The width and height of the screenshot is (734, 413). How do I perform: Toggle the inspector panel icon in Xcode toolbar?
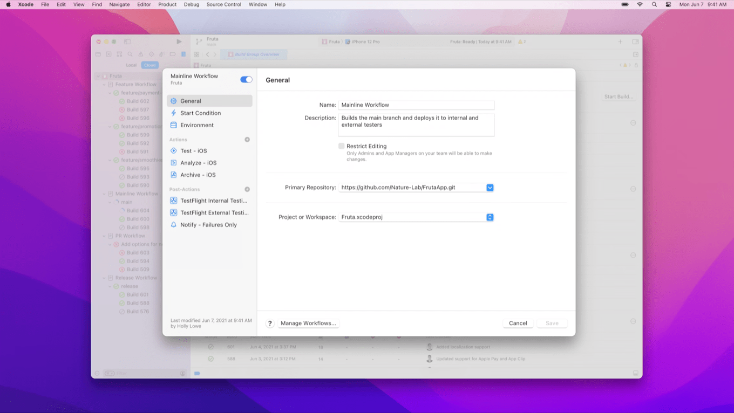(x=636, y=42)
